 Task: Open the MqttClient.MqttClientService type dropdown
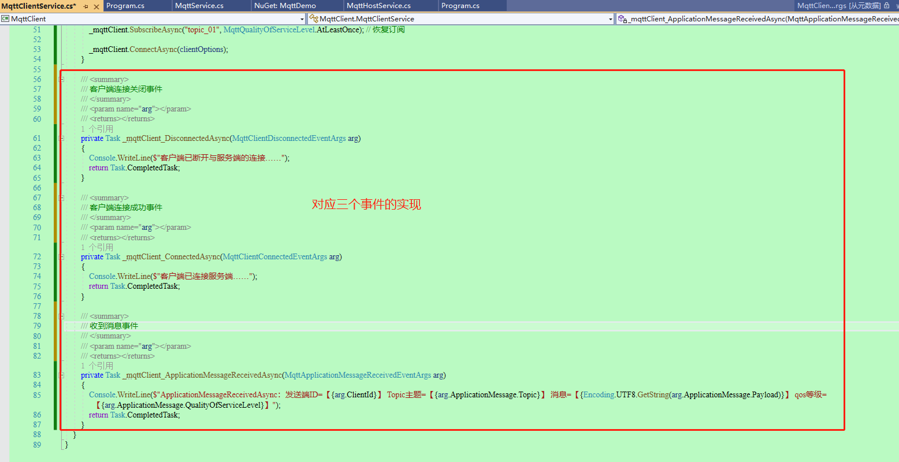(x=461, y=19)
